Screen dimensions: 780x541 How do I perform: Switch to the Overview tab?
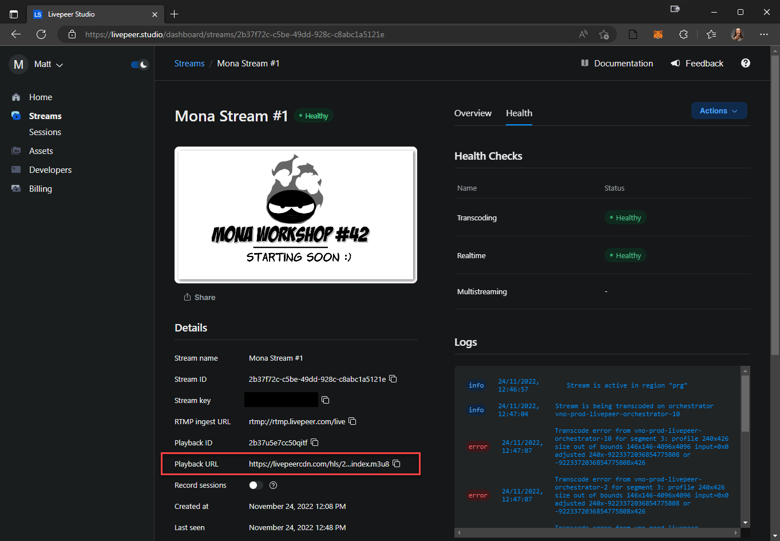tap(473, 113)
